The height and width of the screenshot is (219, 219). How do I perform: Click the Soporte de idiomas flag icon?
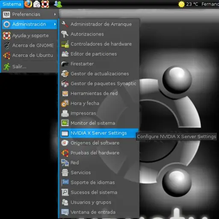(x=65, y=183)
